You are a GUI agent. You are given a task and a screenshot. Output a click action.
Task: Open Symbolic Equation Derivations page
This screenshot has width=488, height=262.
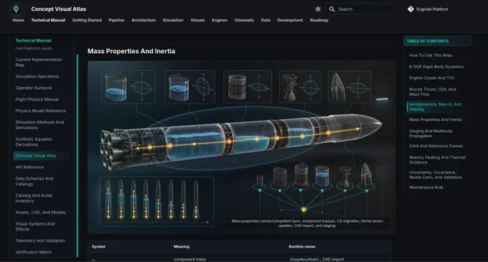pyautogui.click(x=34, y=142)
